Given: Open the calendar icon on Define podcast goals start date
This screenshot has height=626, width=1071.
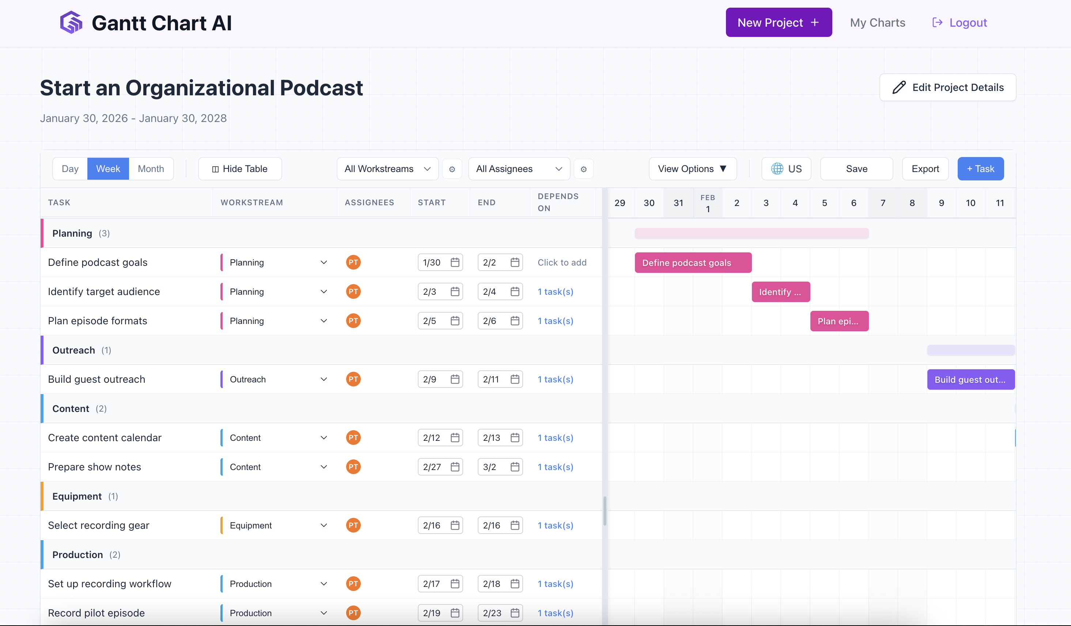Looking at the screenshot, I should point(455,262).
